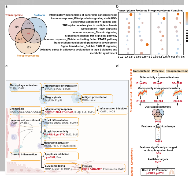The image size is (189, 176).
Task: Click the T cell differentiation box
Action: (61, 122)
